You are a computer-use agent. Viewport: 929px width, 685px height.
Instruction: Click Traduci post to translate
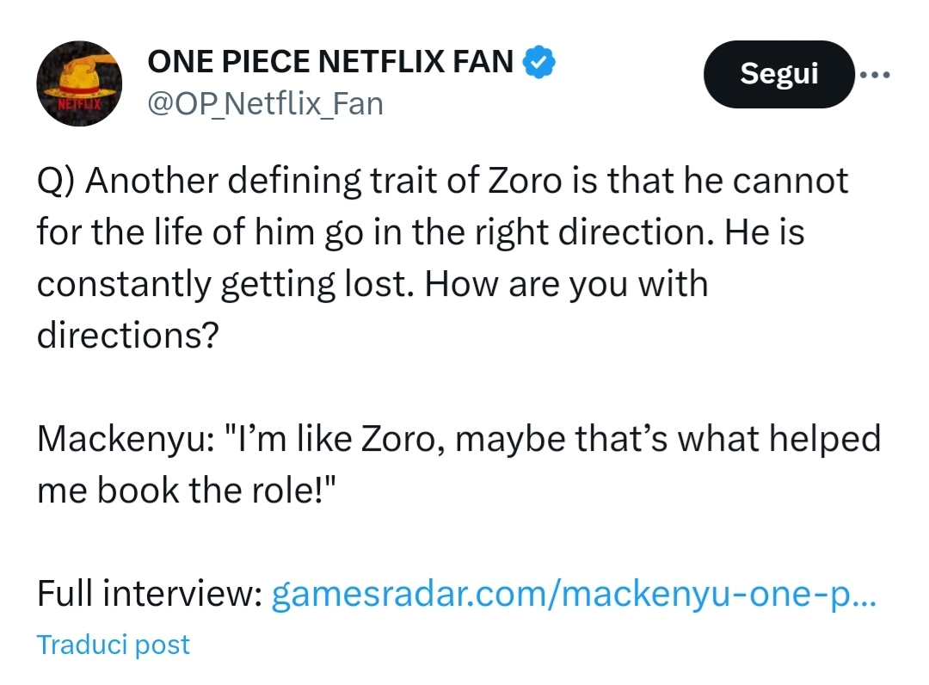113,645
